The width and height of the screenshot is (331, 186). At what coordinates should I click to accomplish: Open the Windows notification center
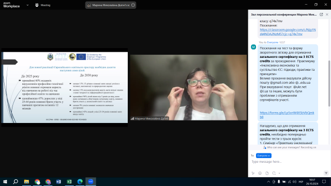click(x=324, y=181)
